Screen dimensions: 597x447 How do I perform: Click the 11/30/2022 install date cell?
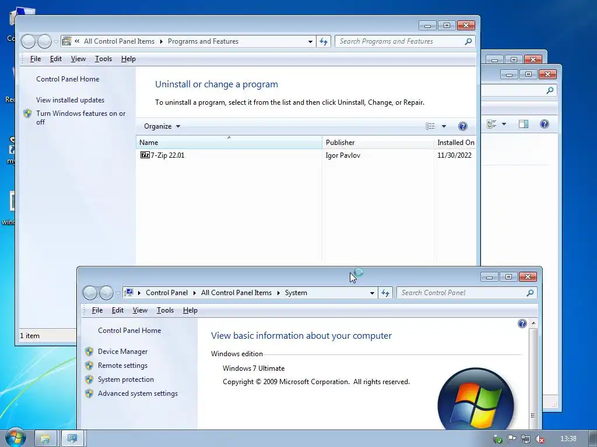tap(454, 155)
